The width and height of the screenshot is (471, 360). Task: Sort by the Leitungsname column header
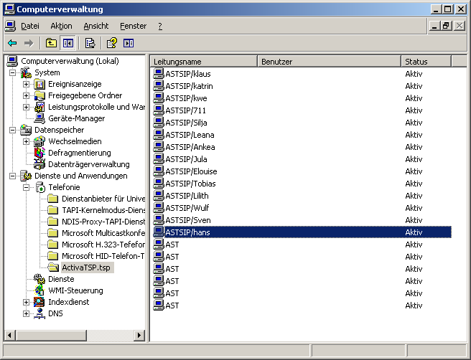(204, 62)
